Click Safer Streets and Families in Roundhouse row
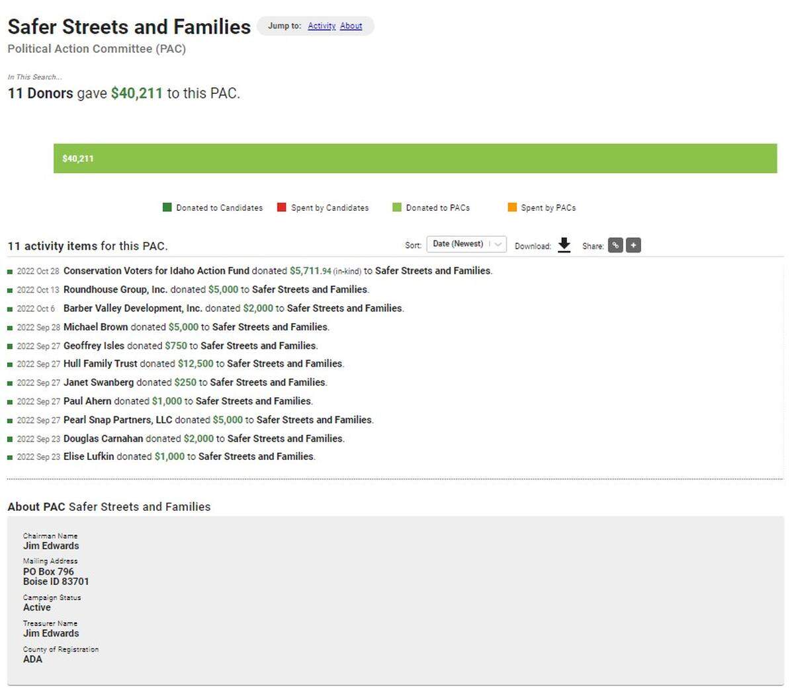Viewport: 794px width, 692px height. point(310,289)
